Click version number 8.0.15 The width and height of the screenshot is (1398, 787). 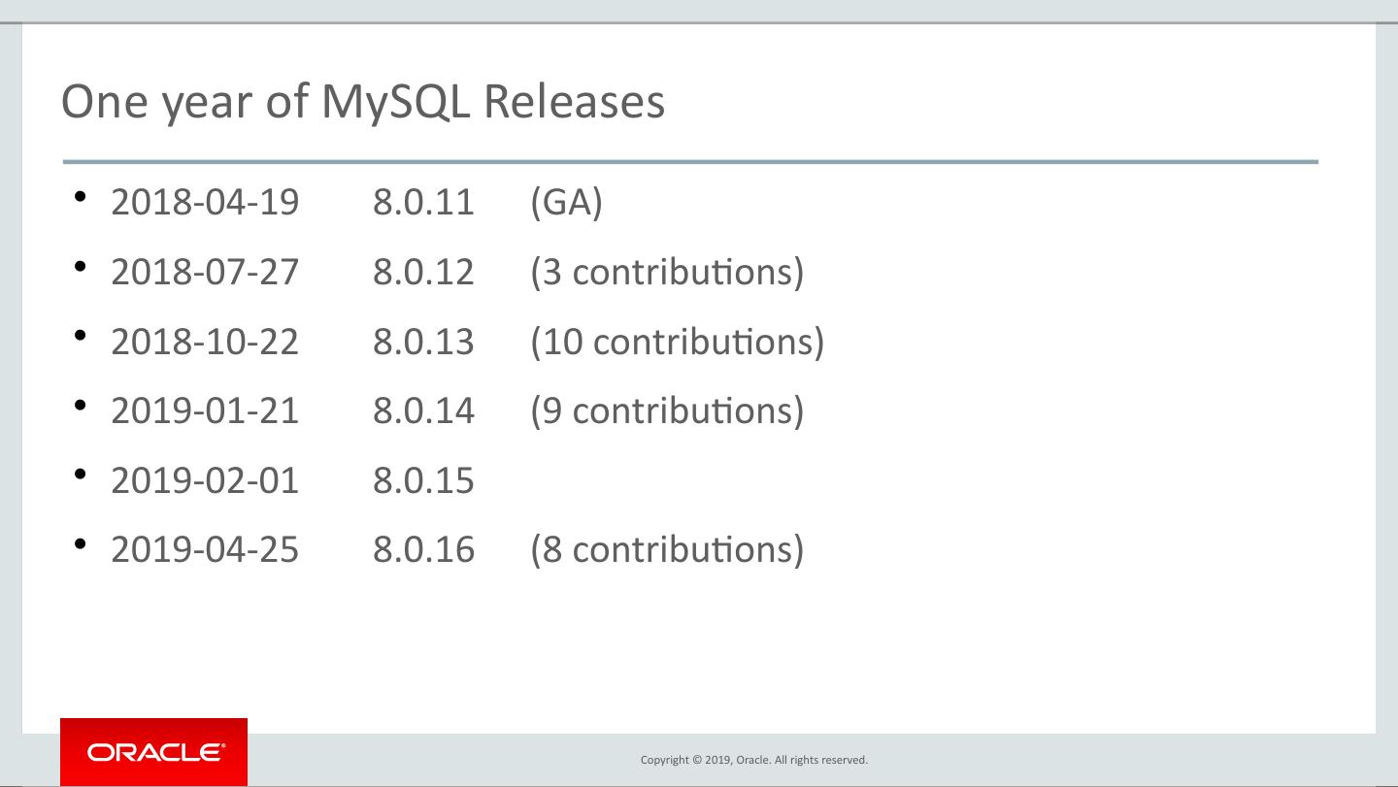[x=423, y=481]
